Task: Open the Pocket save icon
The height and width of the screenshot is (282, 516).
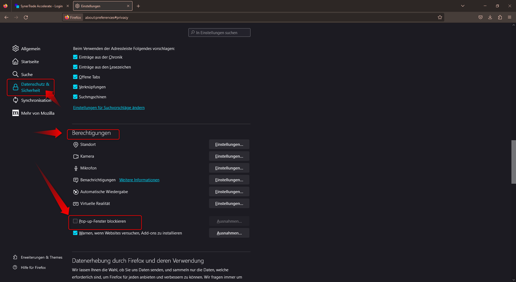Action: click(481, 17)
